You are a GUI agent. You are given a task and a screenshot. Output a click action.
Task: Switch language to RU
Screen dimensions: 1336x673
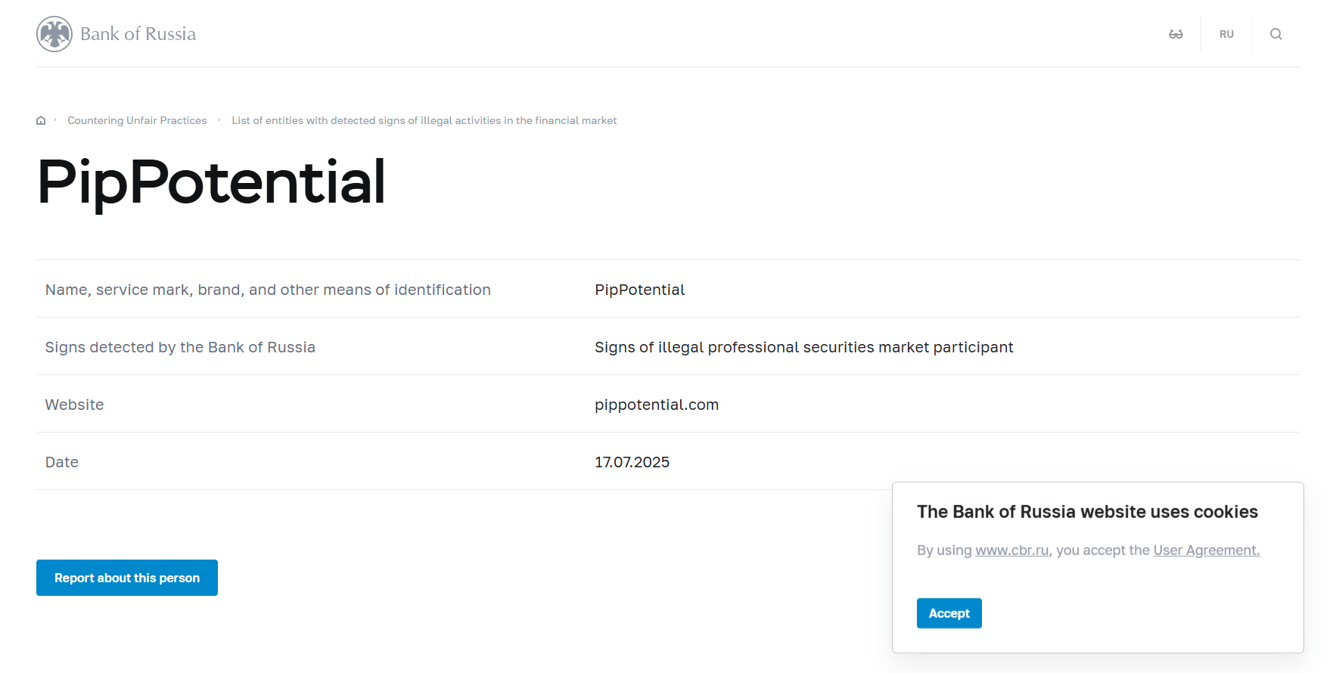(1226, 34)
